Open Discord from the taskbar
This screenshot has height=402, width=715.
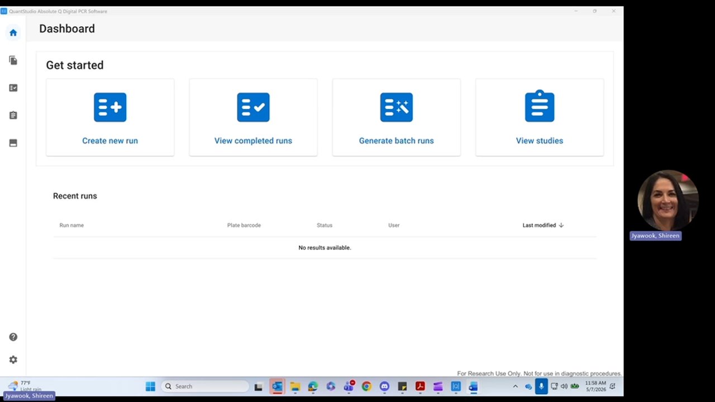coord(384,386)
